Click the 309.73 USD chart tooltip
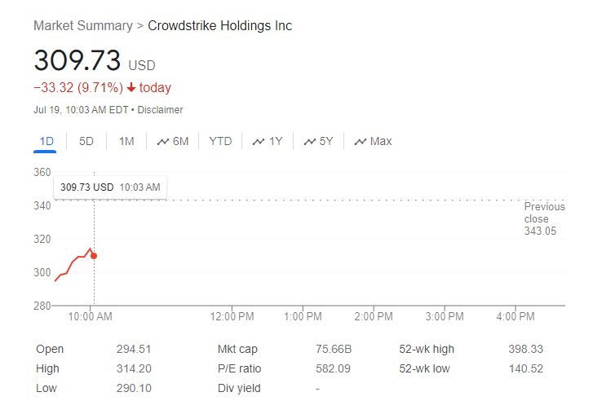The image size is (602, 401). click(110, 187)
